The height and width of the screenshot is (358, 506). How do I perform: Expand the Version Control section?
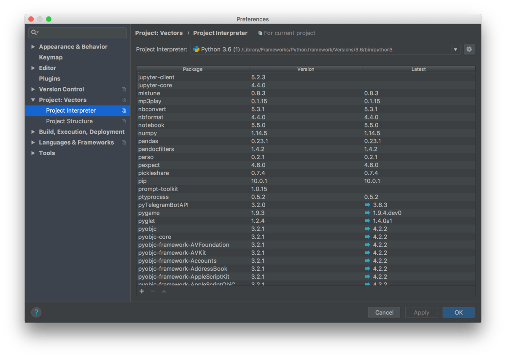click(33, 89)
